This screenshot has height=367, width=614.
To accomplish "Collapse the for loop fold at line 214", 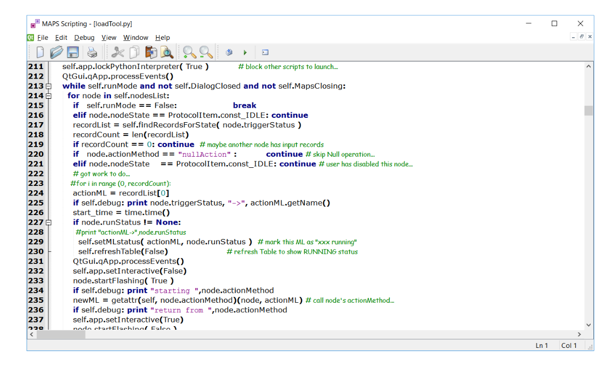I will 48,96.
